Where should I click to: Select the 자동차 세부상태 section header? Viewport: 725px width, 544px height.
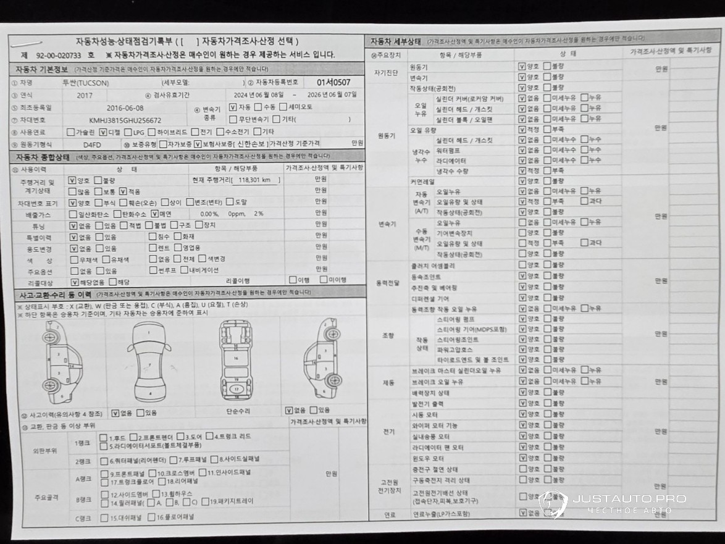coord(395,41)
